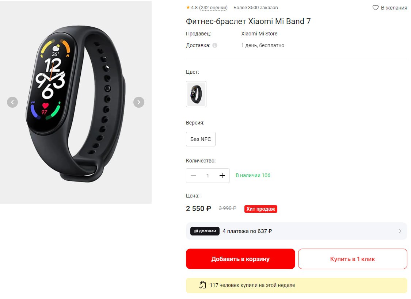Click the heart wishlist icon

pyautogui.click(x=375, y=8)
